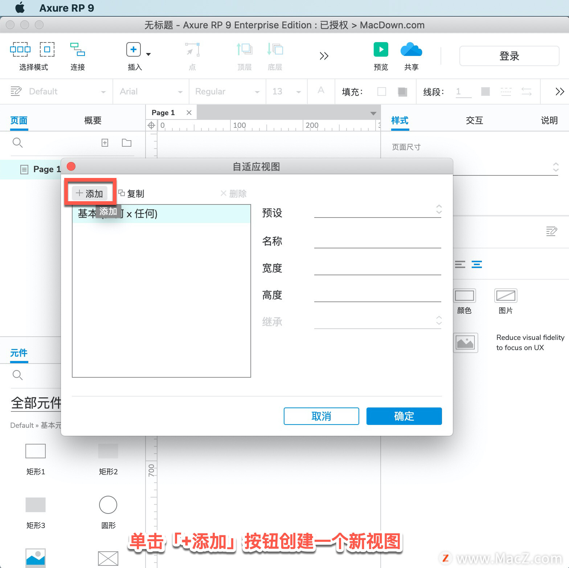Screen dimensions: 569x568
Task: Select the Point (点) tool
Action: coord(192,50)
